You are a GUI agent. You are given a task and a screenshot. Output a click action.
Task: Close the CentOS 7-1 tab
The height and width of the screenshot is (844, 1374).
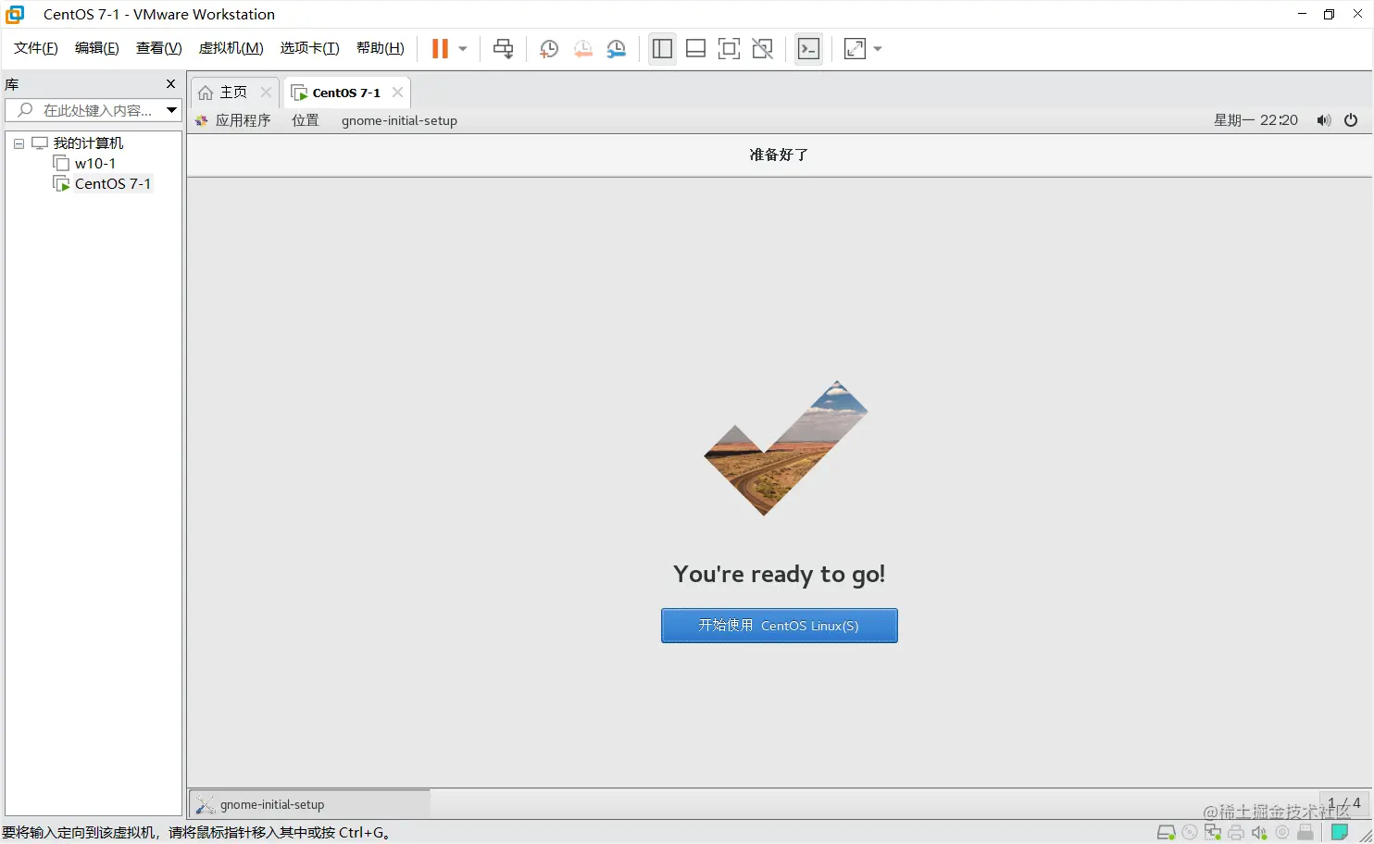click(397, 93)
